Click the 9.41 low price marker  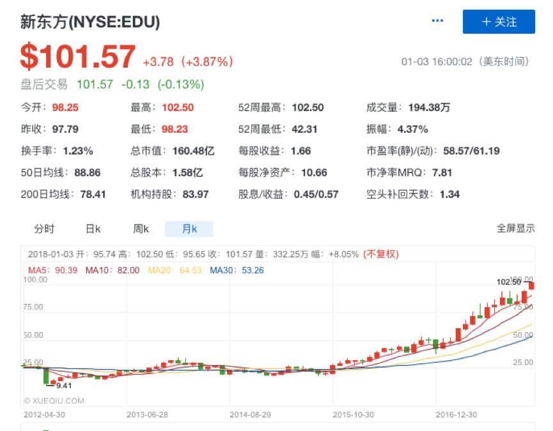pyautogui.click(x=63, y=386)
